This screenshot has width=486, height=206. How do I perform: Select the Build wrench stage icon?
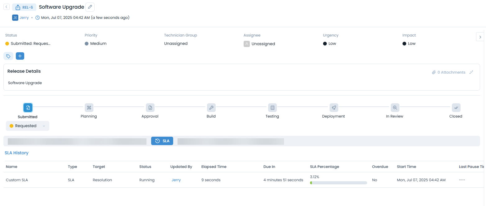point(211,108)
